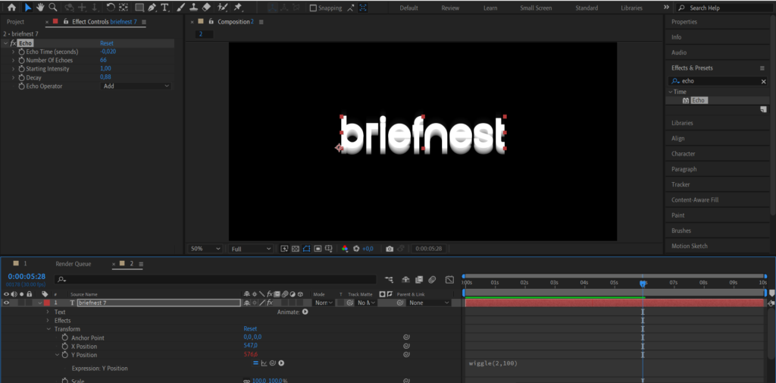
Task: Expand the Effects property group
Action: 48,321
